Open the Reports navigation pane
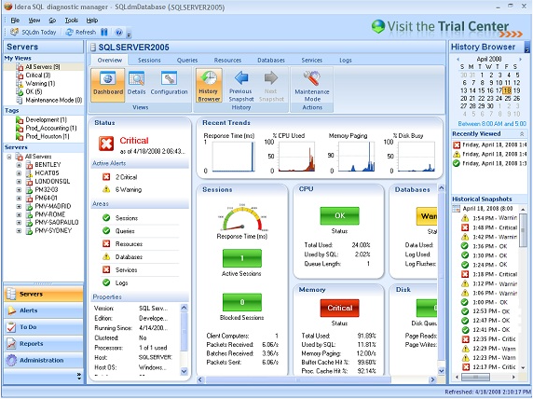533x399 pixels. pyautogui.click(x=44, y=344)
